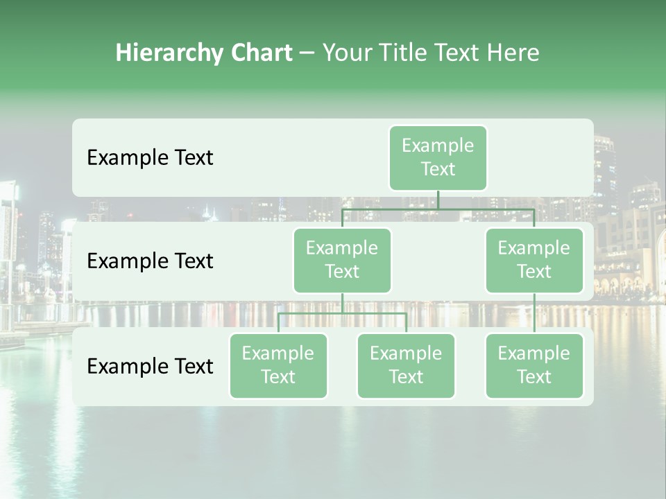Click the top-level root box of the hierarchy
Viewport: 666px width, 499px height.
point(438,158)
